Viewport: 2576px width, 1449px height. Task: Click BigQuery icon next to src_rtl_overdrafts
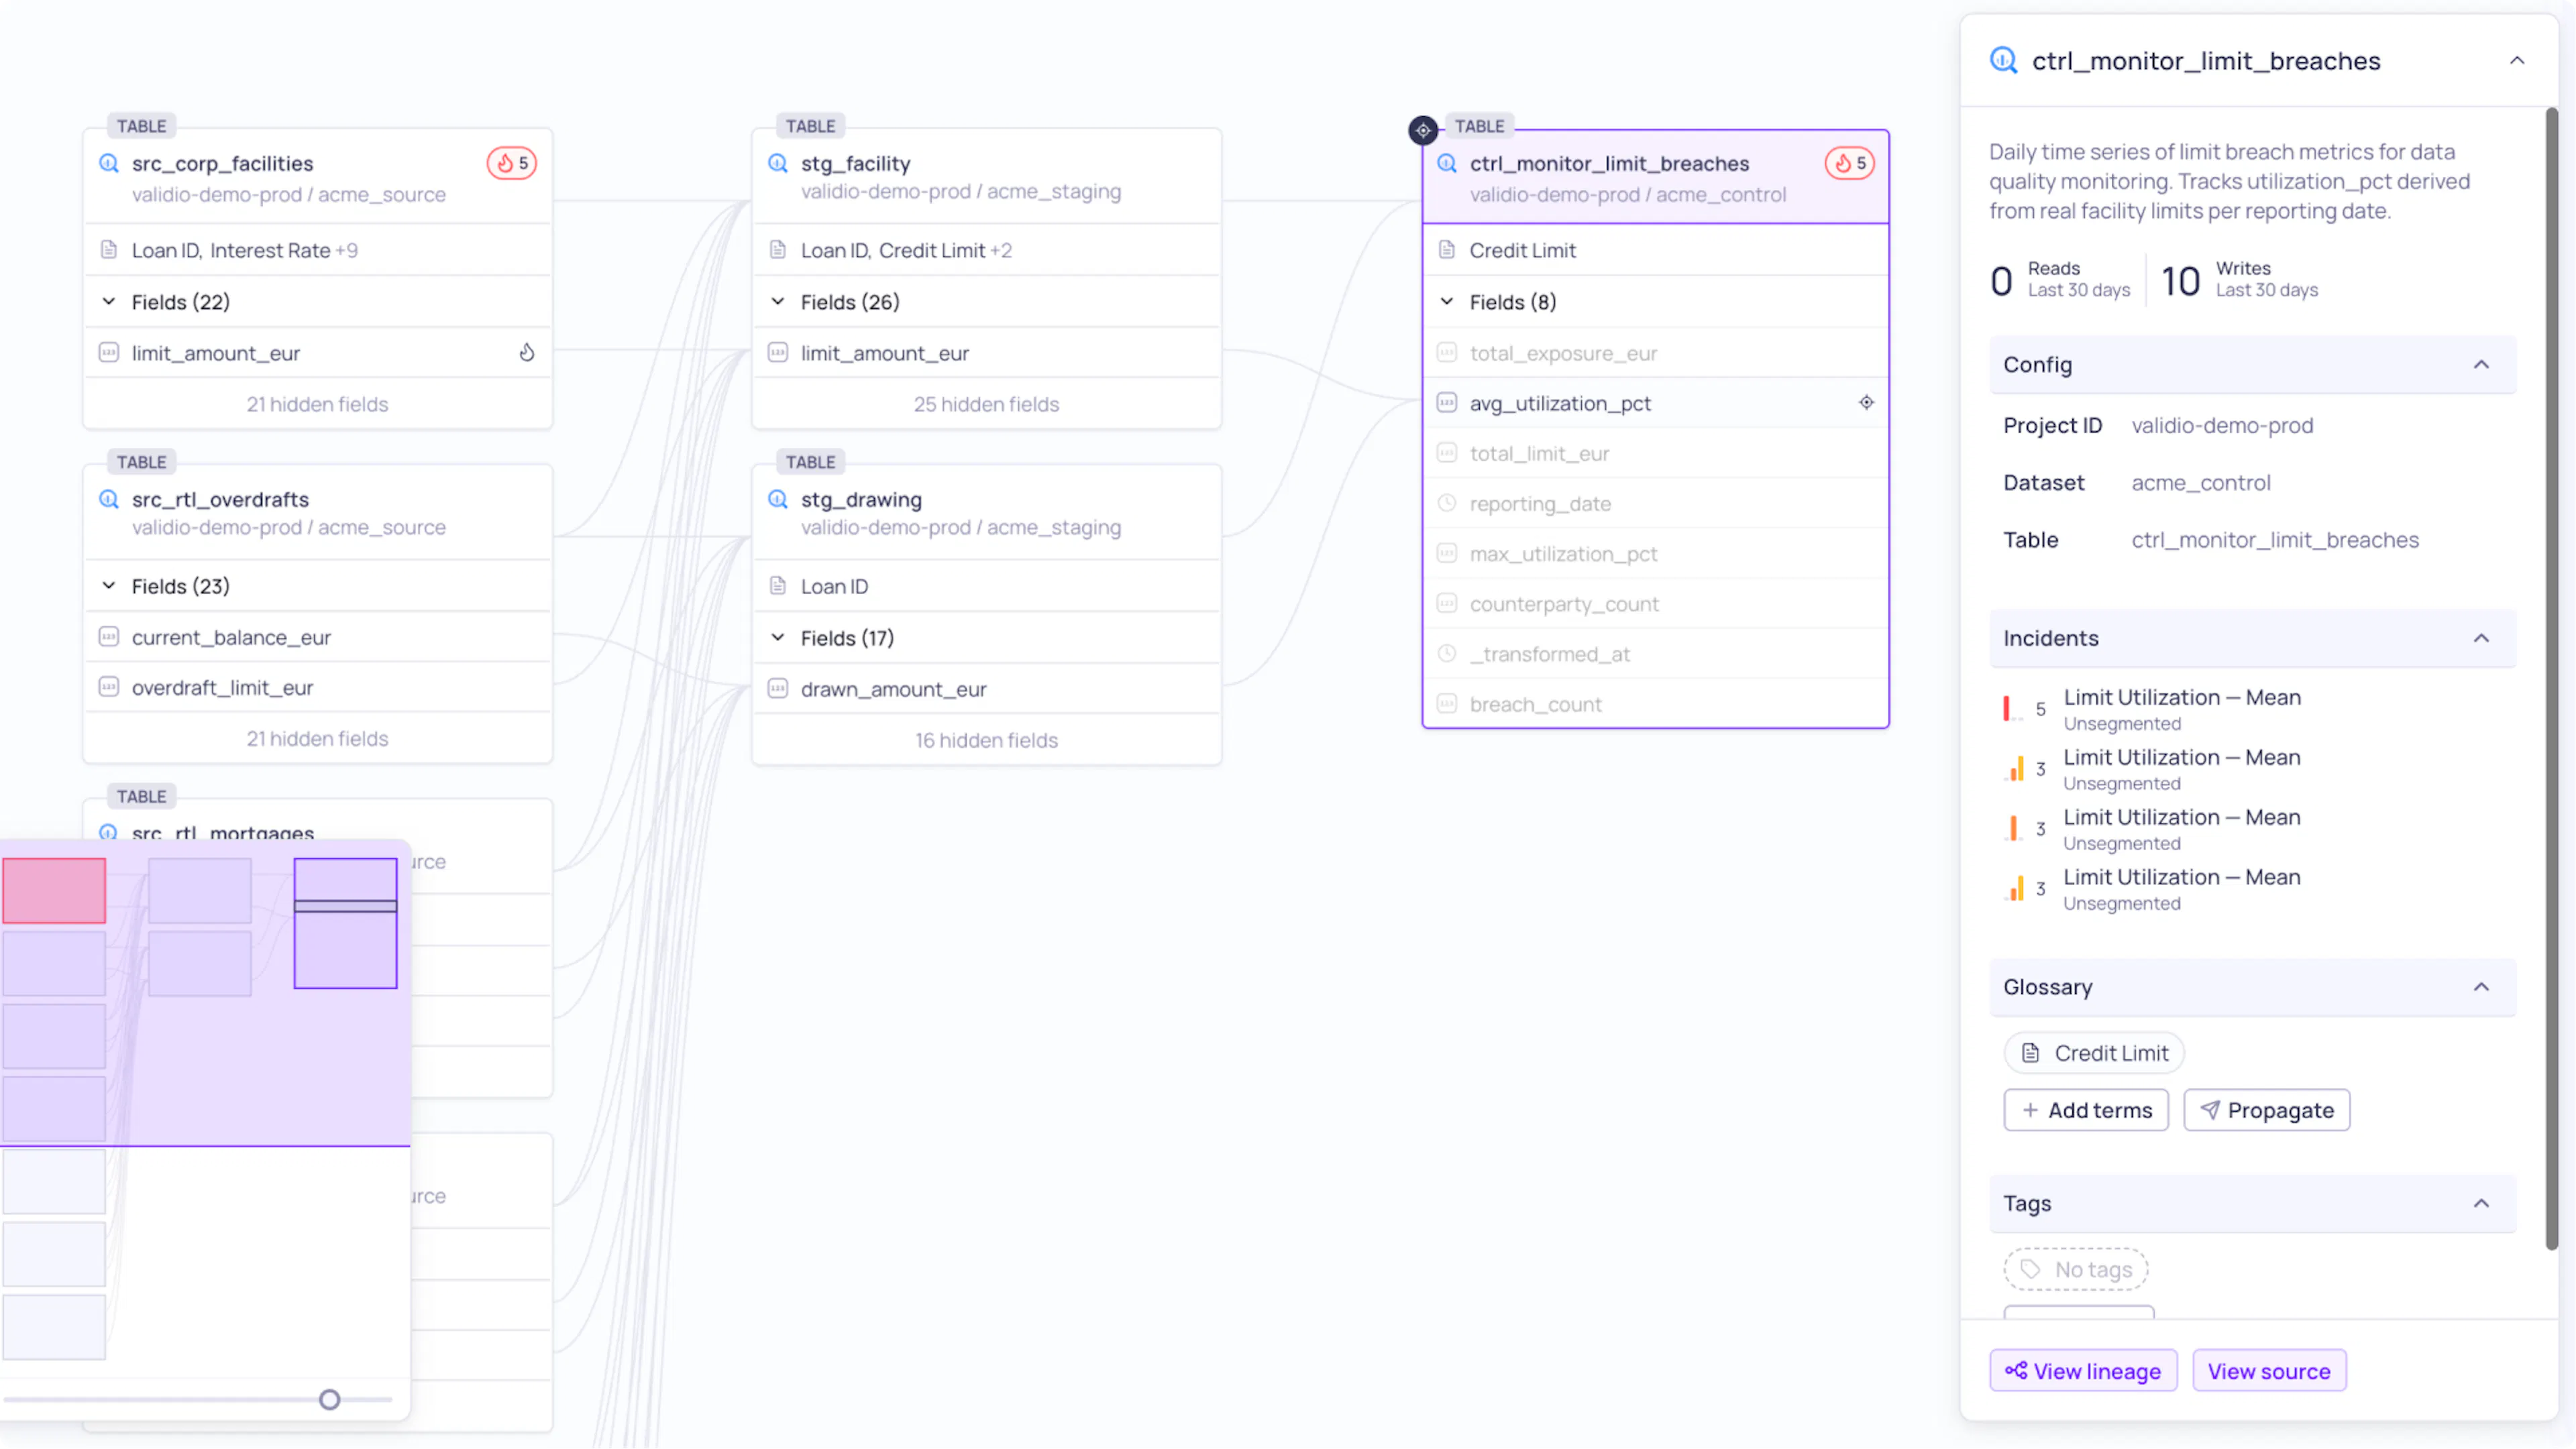click(x=109, y=499)
